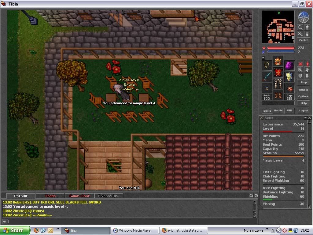Select the leather boots slot

[278, 95]
